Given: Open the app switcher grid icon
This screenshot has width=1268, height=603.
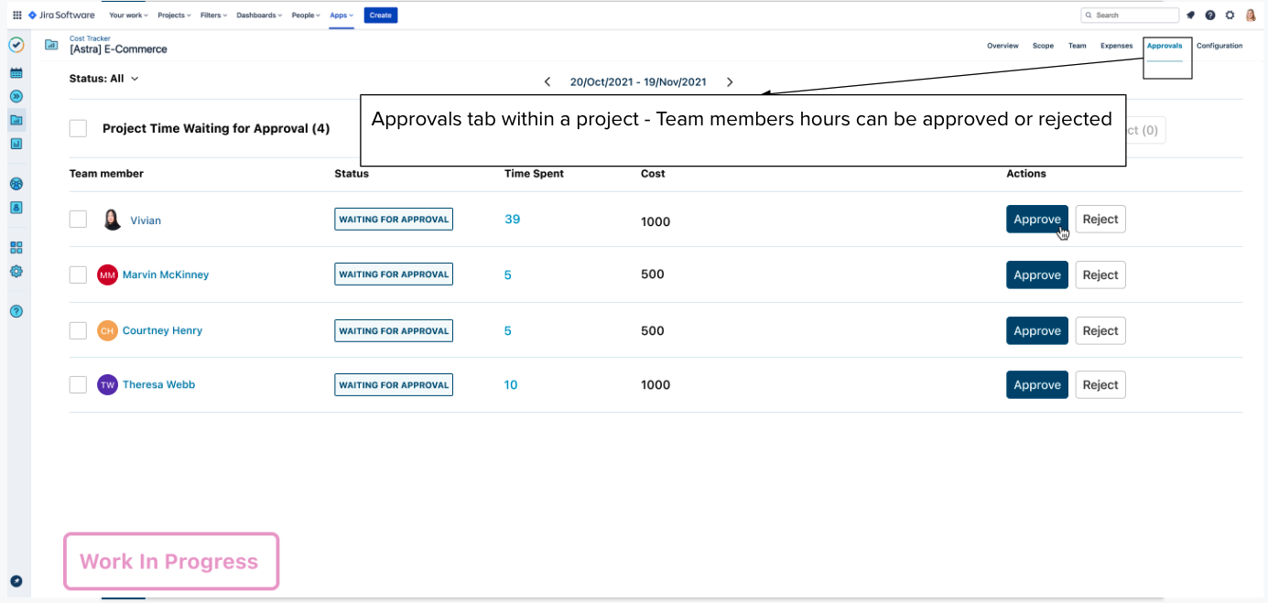Looking at the screenshot, I should tap(16, 16).
